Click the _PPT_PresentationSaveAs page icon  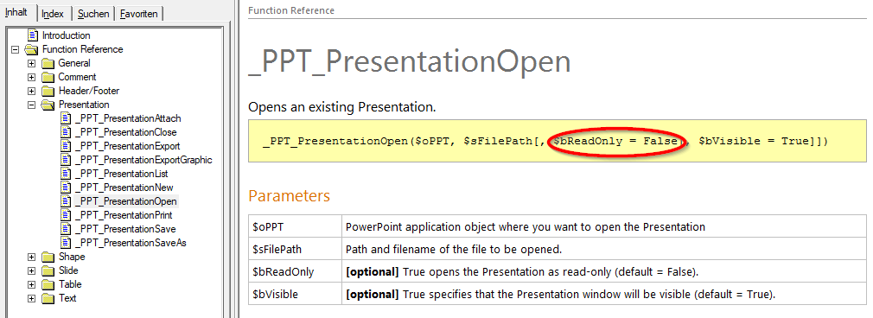(66, 242)
